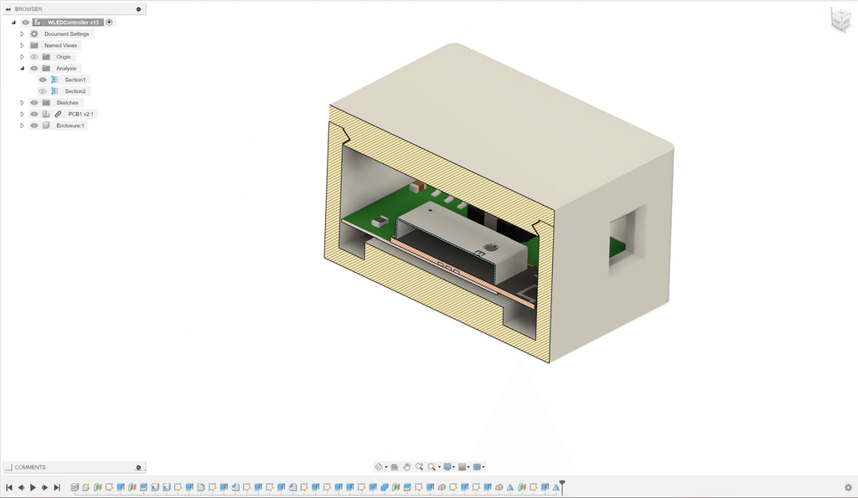858x498 pixels.
Task: Hide the Sketches folder
Action: click(x=34, y=103)
